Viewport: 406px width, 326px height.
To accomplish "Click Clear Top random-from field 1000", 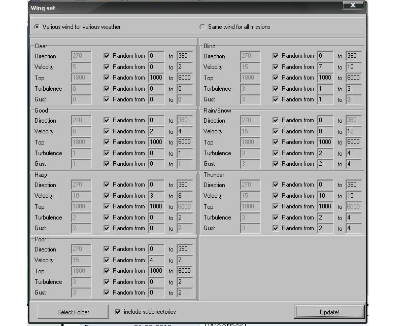I will [156, 78].
